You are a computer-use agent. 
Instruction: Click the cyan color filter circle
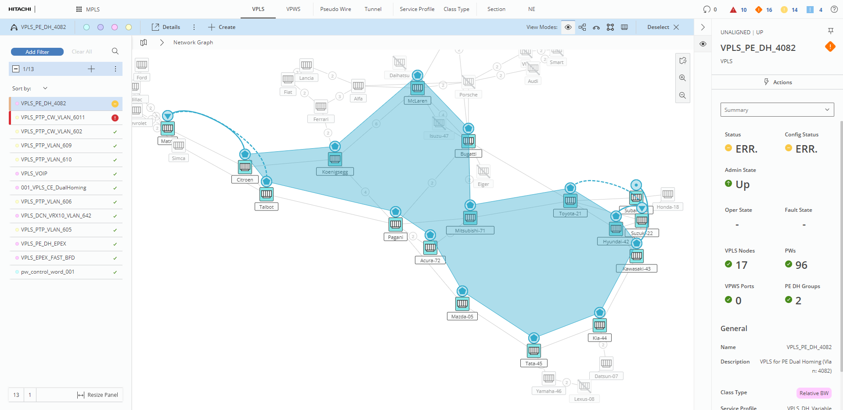click(x=86, y=27)
